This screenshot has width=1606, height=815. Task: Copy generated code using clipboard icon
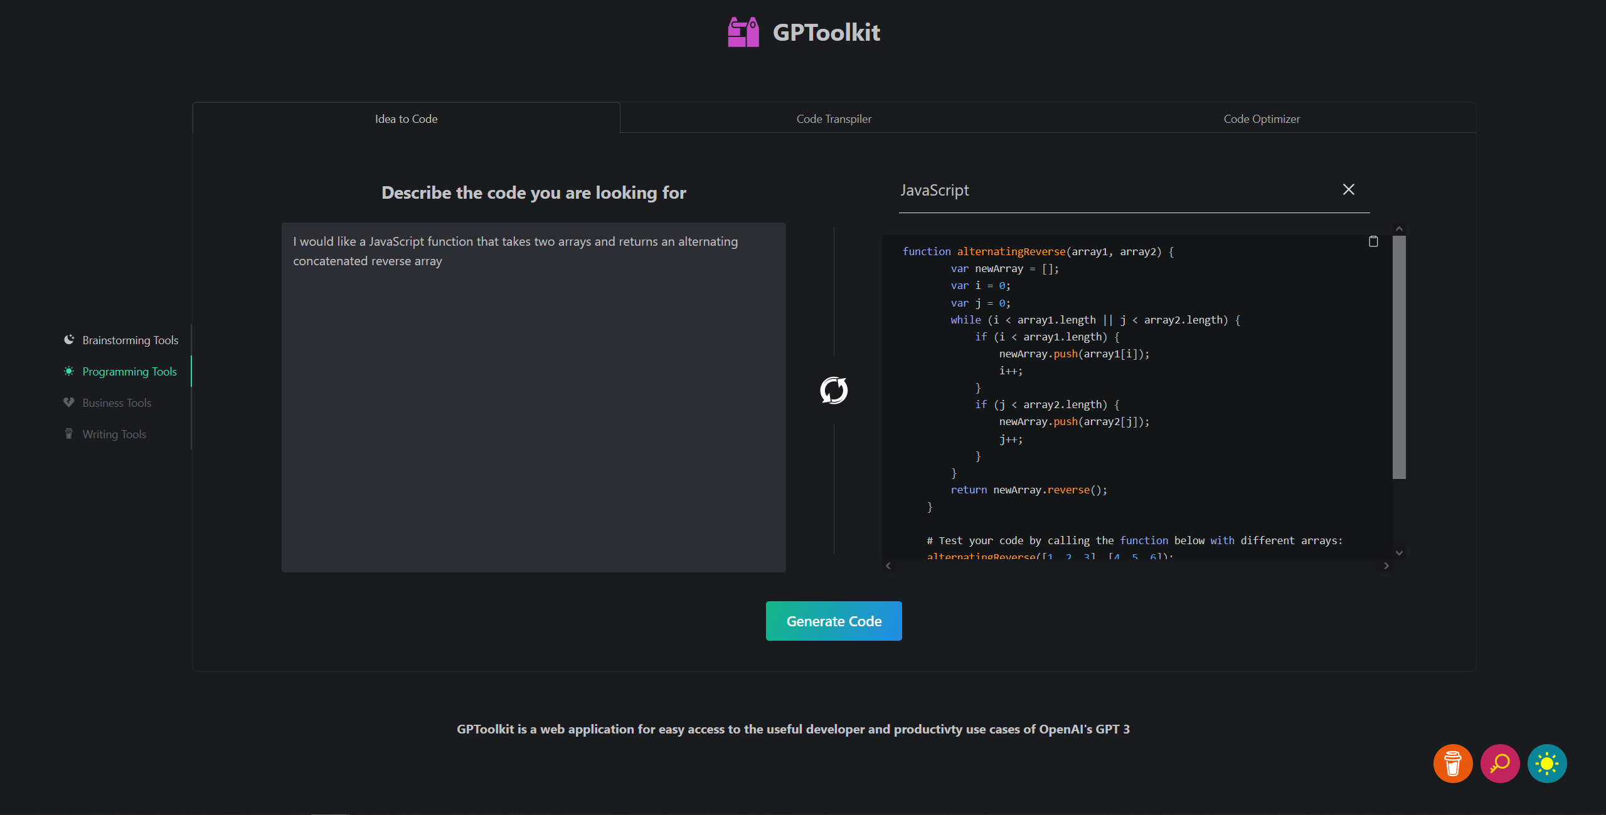[1373, 241]
